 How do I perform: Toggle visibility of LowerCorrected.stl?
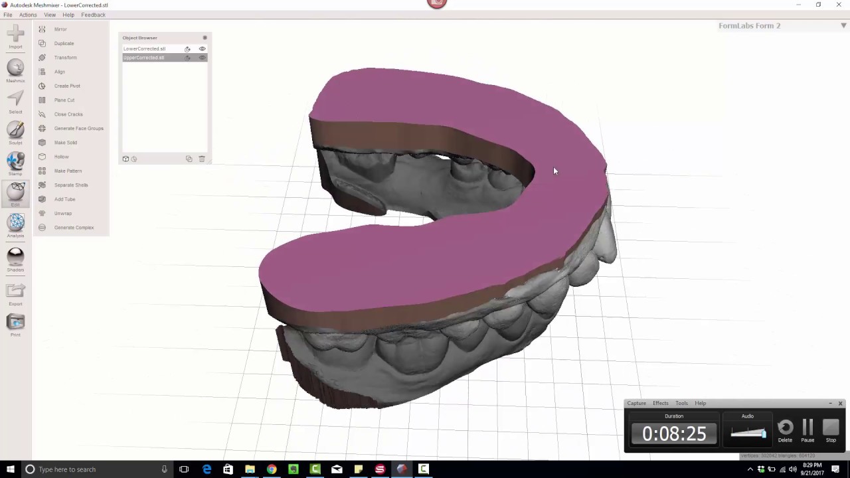click(x=203, y=48)
